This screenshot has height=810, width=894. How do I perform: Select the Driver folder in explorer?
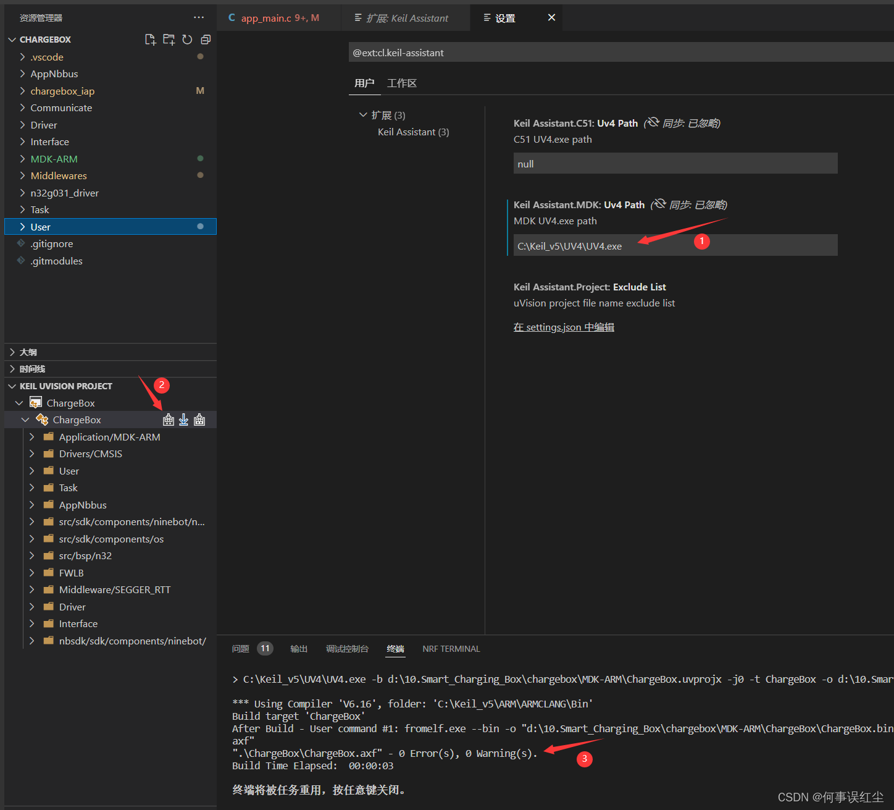pyautogui.click(x=44, y=125)
